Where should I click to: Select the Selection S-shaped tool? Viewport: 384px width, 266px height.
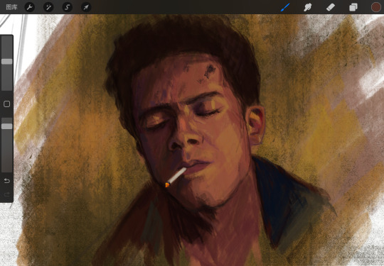67,7
